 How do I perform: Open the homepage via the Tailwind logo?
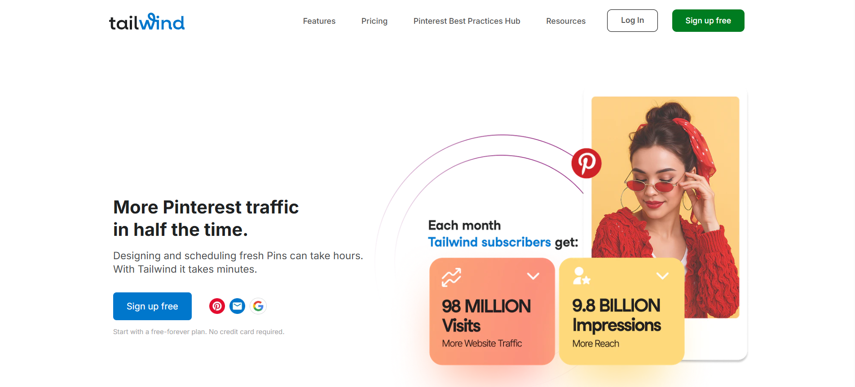click(147, 21)
